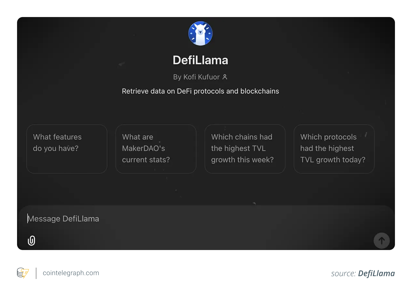Image resolution: width=412 pixels, height=296 pixels.
Task: Click the word "MakerDAO's" in the second card
Action: (143, 148)
